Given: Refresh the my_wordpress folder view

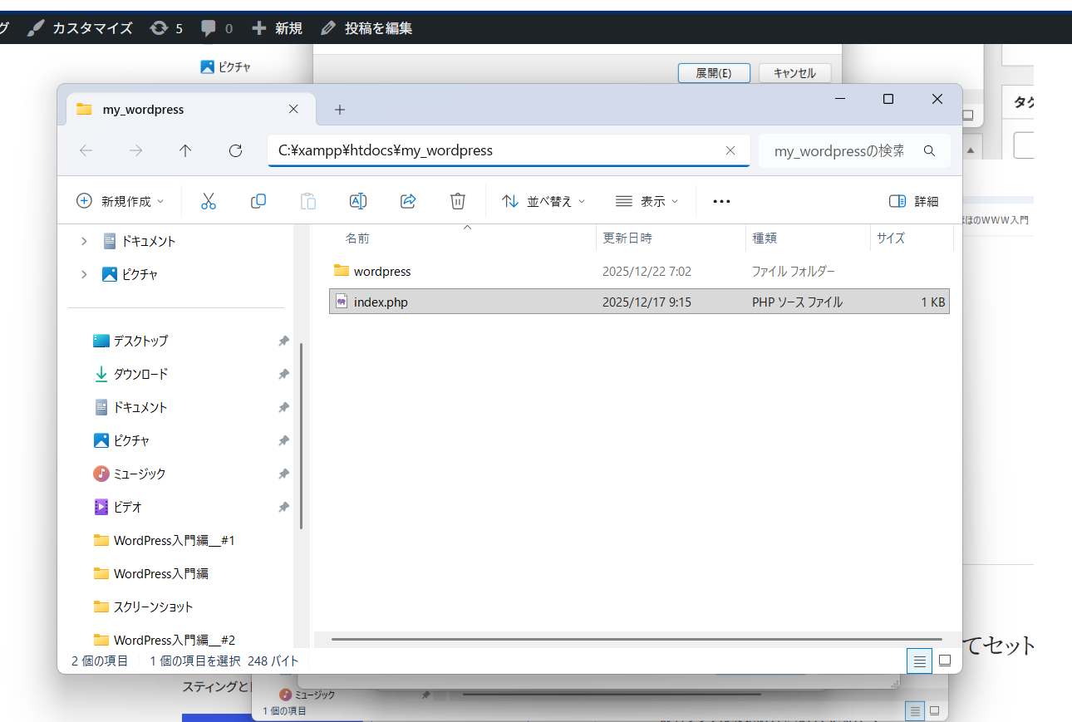Looking at the screenshot, I should 235,150.
